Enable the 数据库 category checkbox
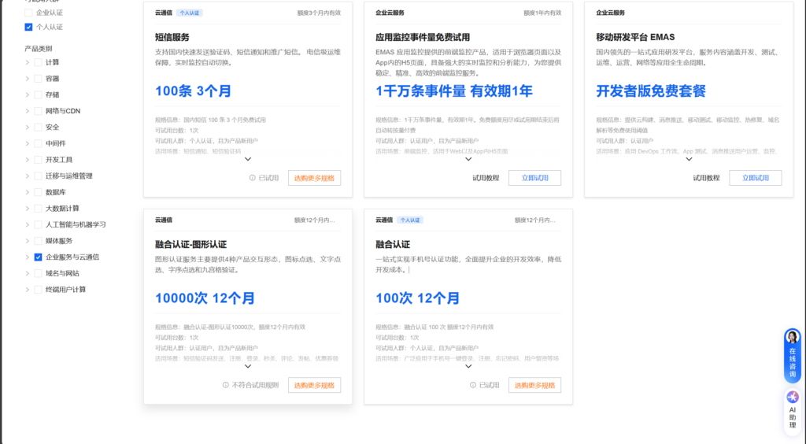The image size is (806, 444). [38, 192]
